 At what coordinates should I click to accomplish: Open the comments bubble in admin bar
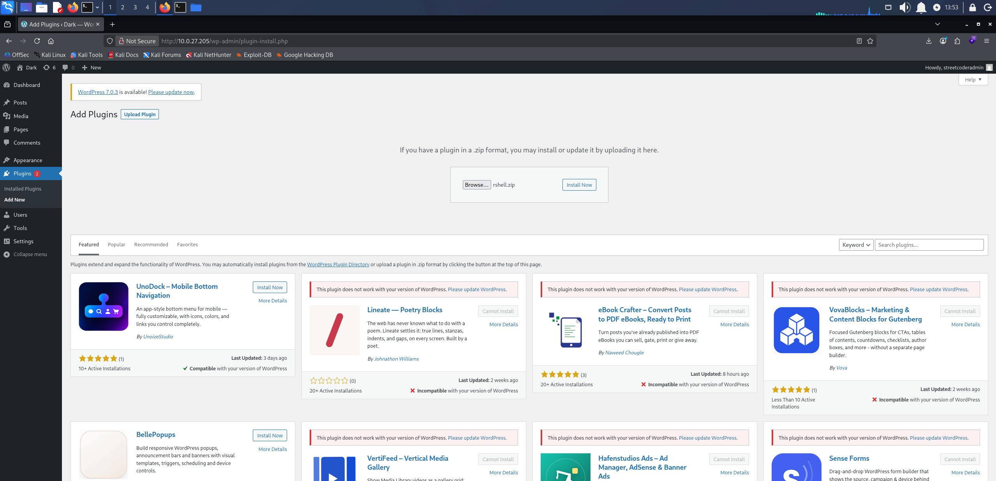(69, 67)
